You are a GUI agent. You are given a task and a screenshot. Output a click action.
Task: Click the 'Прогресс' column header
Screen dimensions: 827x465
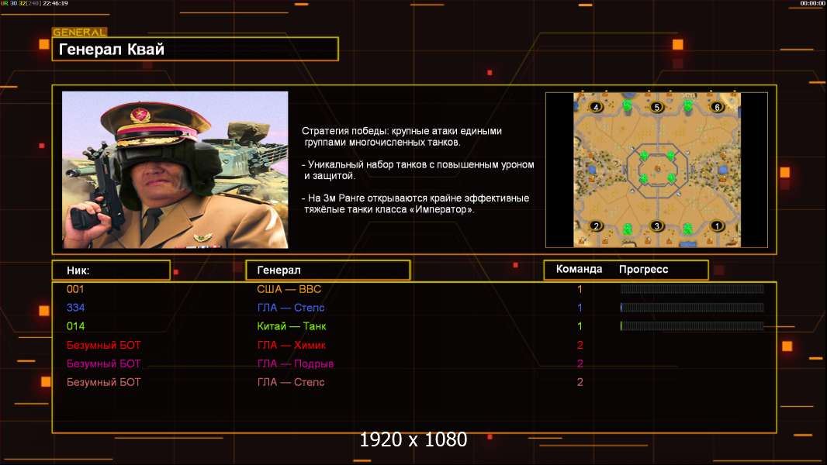pyautogui.click(x=643, y=269)
